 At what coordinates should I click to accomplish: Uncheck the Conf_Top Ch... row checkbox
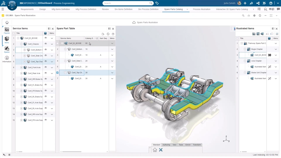coord(57,73)
